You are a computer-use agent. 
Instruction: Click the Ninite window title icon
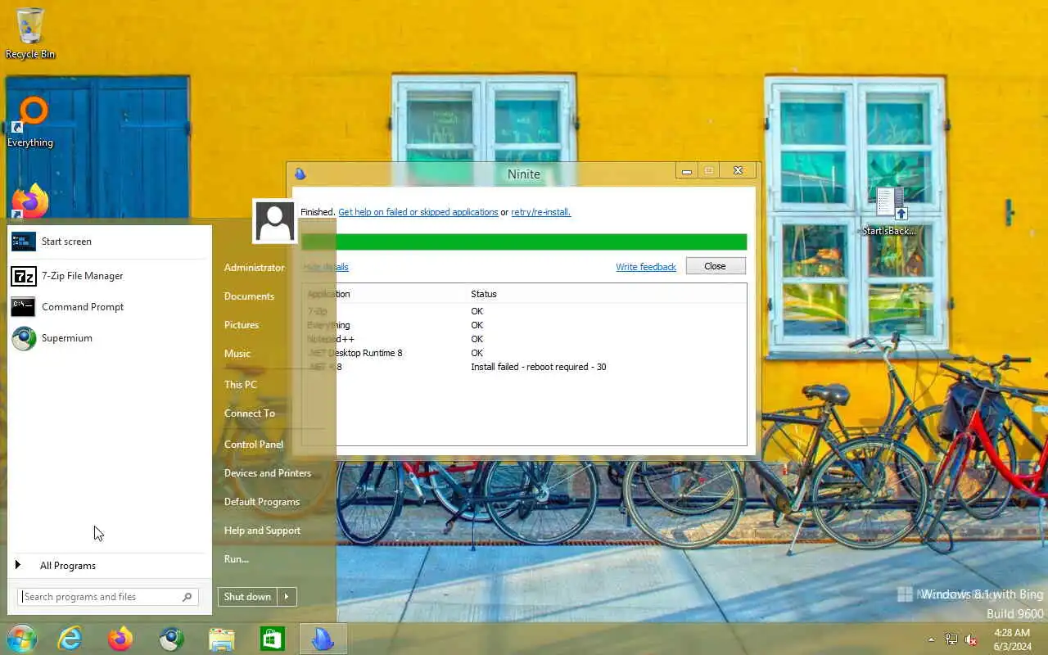[x=300, y=174]
